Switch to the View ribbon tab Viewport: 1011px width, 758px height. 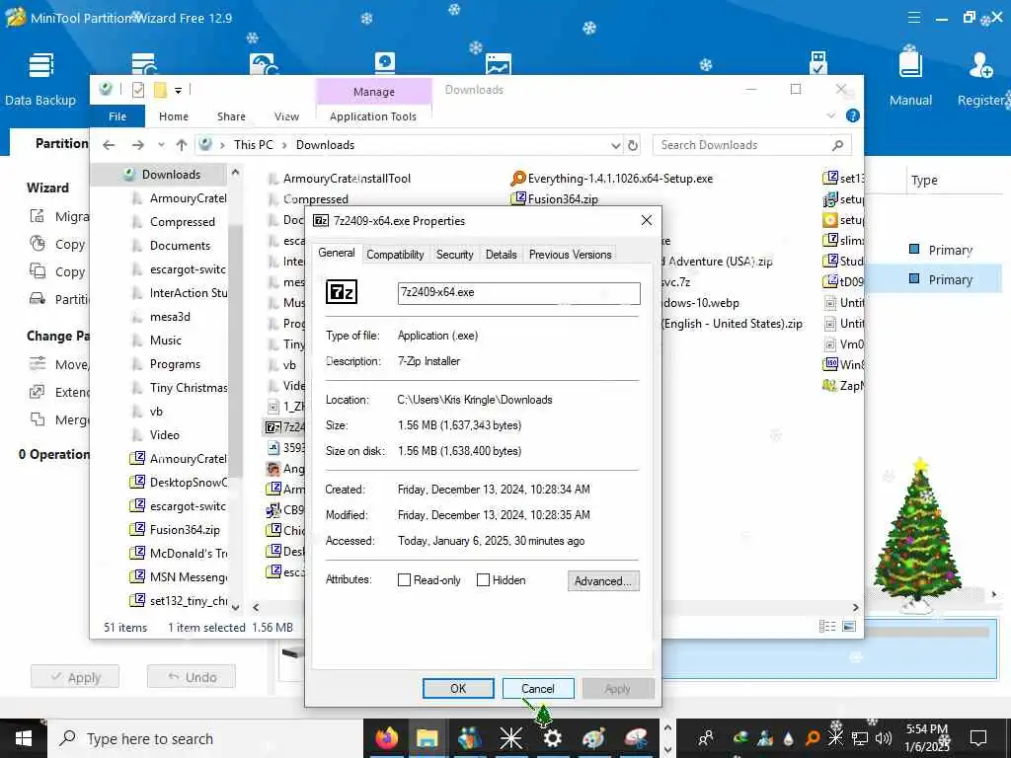(x=286, y=116)
